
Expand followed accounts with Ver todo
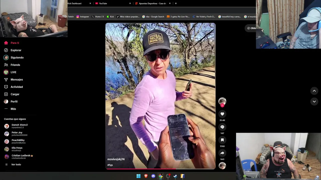coord(13,164)
